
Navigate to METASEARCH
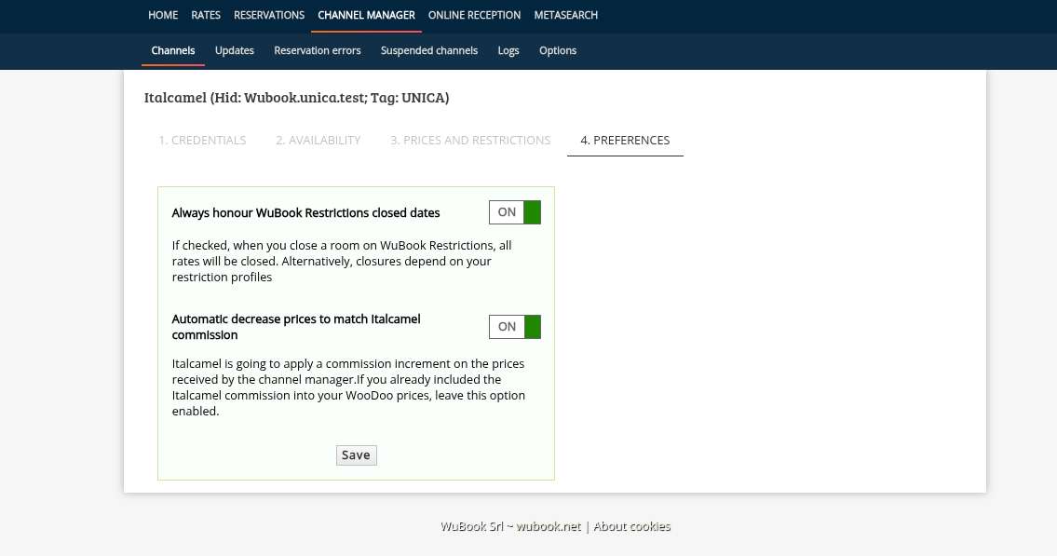click(566, 15)
